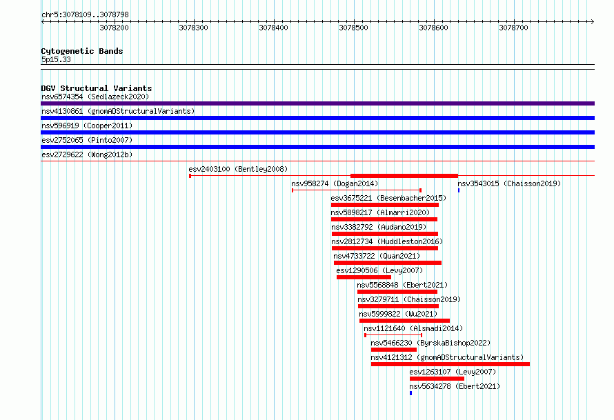This screenshot has width=614, height=420.
Task: Open nsv3279711 (Chaisson2019) label
Action: 409,299
